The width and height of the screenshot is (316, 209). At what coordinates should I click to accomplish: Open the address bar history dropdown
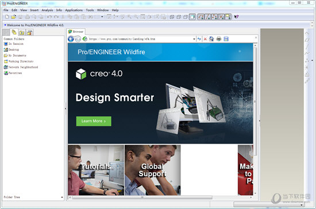[194, 39]
